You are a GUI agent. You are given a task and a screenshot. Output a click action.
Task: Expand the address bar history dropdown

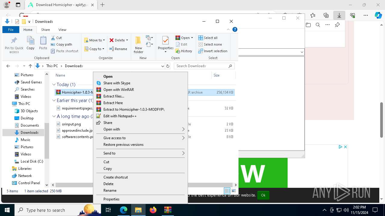(x=163, y=66)
